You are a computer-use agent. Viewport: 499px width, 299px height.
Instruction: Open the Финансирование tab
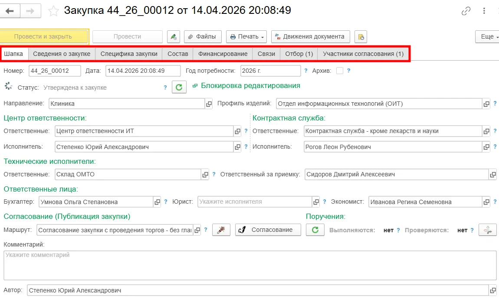click(223, 54)
